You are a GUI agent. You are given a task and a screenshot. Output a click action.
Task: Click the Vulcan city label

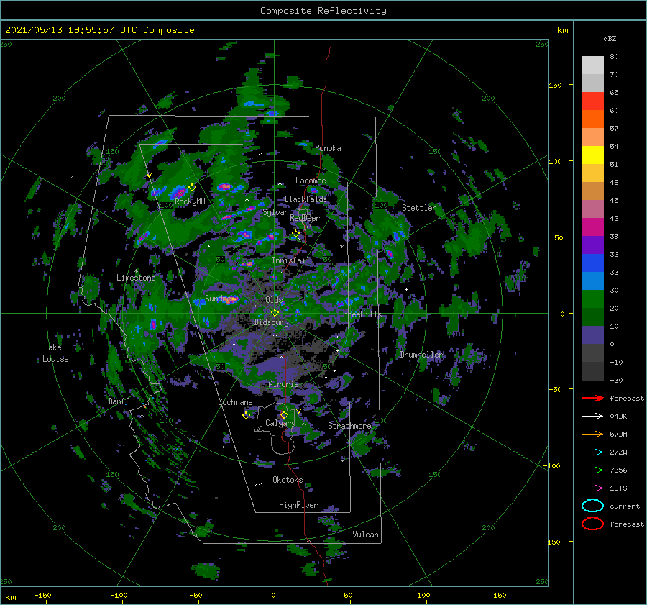[x=365, y=534]
